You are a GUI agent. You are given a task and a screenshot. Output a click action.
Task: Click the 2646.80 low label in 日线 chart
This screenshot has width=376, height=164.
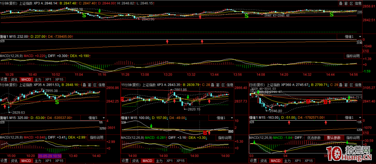276,111
